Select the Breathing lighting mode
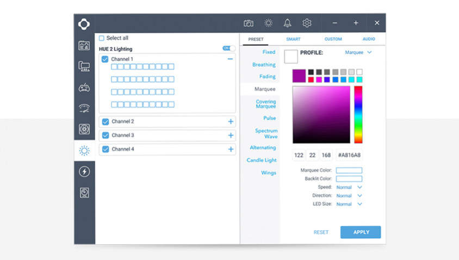 264,65
